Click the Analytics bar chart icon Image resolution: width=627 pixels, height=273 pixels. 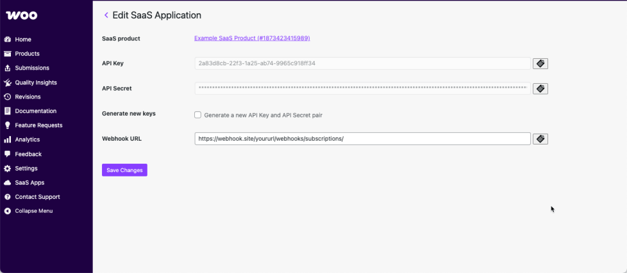pyautogui.click(x=8, y=139)
